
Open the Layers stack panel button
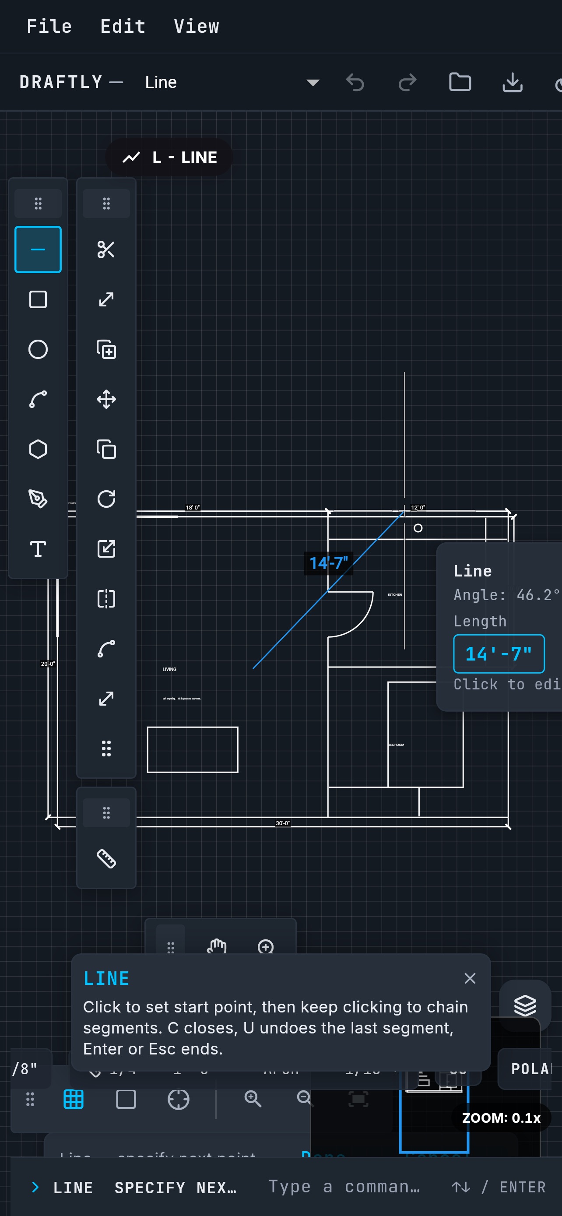[525, 1005]
